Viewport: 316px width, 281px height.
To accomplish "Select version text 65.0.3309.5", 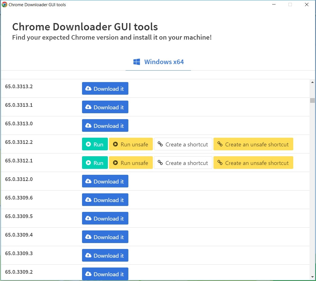I will click(x=19, y=216).
